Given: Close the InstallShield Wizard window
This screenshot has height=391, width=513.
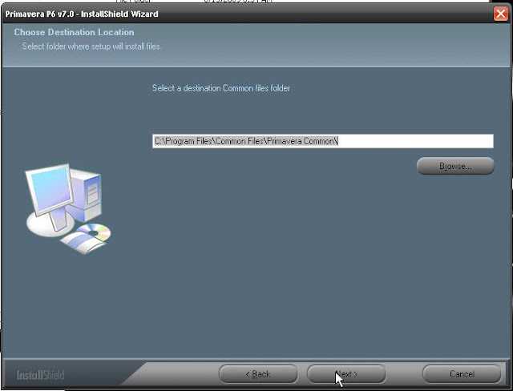Looking at the screenshot, I should (500, 14).
